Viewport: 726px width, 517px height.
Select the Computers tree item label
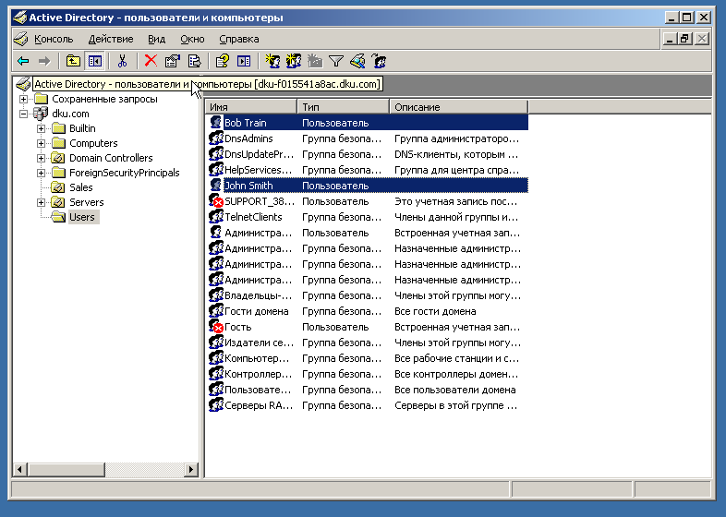93,143
